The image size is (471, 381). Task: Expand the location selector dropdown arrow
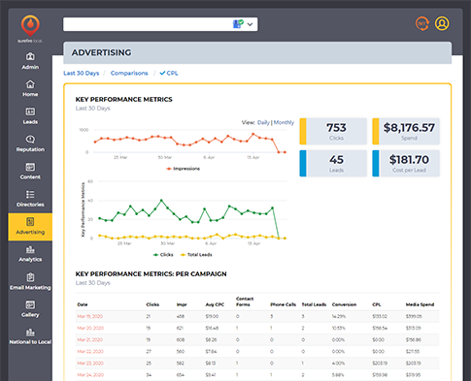250,24
